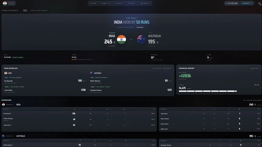Click the Batter column header in India innings
The height and width of the screenshot is (147, 262).
[x=6, y=109]
